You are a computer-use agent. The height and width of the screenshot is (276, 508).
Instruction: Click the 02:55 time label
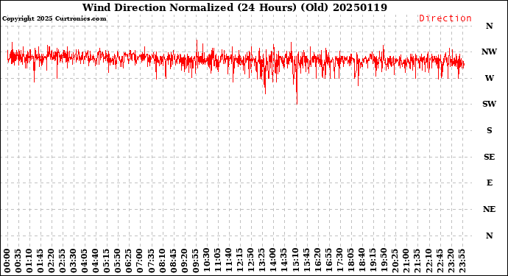coord(63,261)
